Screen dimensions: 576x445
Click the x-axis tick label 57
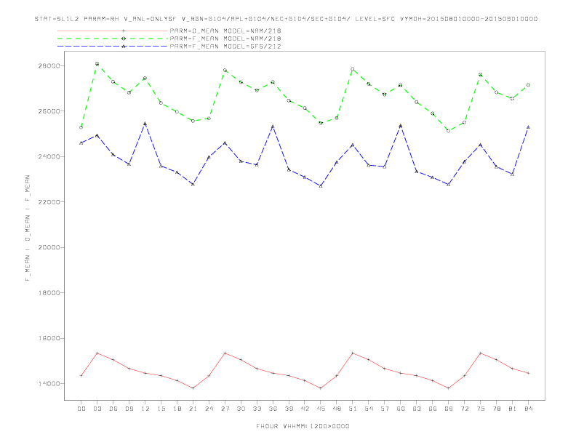coord(385,409)
